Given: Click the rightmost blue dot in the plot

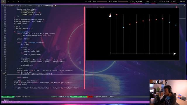Looking at the screenshot, I should [x=176, y=25].
